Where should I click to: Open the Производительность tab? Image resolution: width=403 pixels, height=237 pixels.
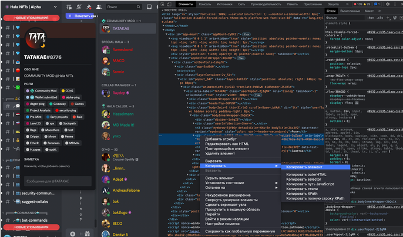coord(266,4)
